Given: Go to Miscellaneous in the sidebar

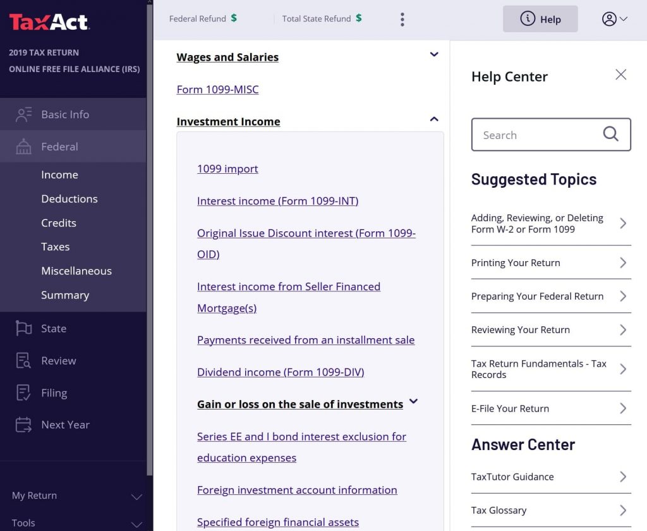Looking at the screenshot, I should coord(76,271).
